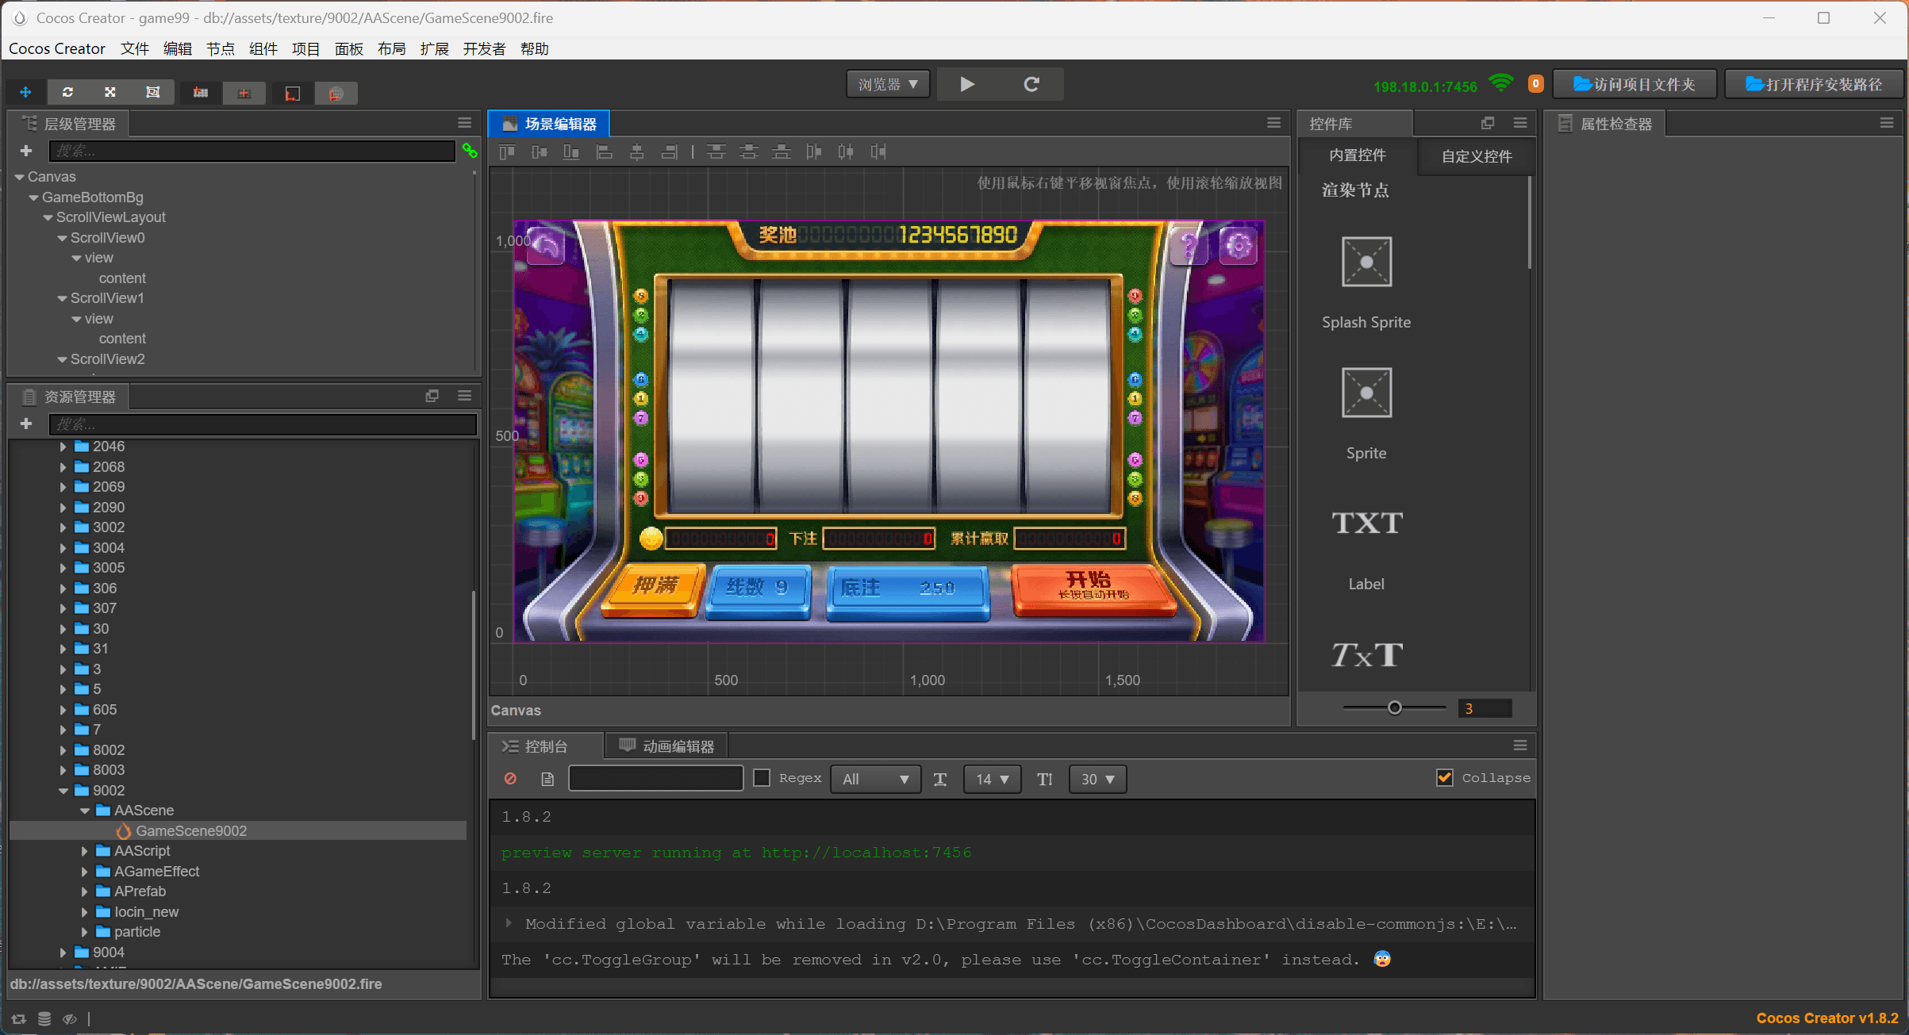Click the Label TXT widget icon
Image resolution: width=1909 pixels, height=1035 pixels.
coord(1365,523)
